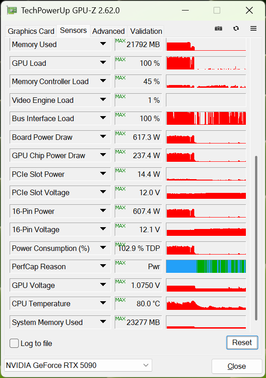266x378 pixels.
Task: Expand the Bus Interface Load dropdown
Action: coord(103,118)
